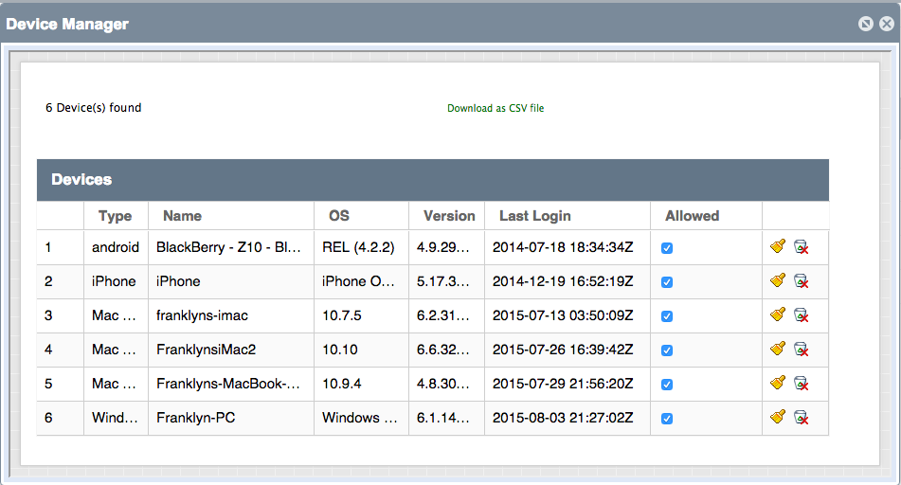Click the '4.8.30...' version cell

[x=446, y=384]
